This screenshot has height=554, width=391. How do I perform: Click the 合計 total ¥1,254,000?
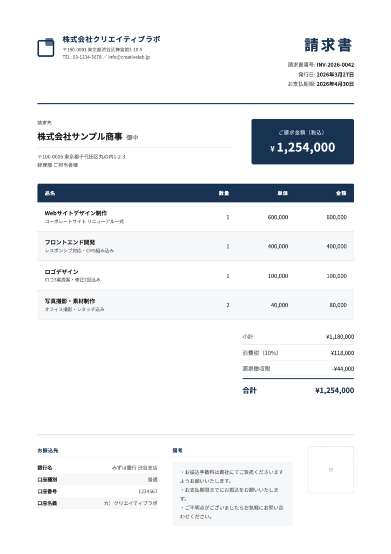[334, 390]
